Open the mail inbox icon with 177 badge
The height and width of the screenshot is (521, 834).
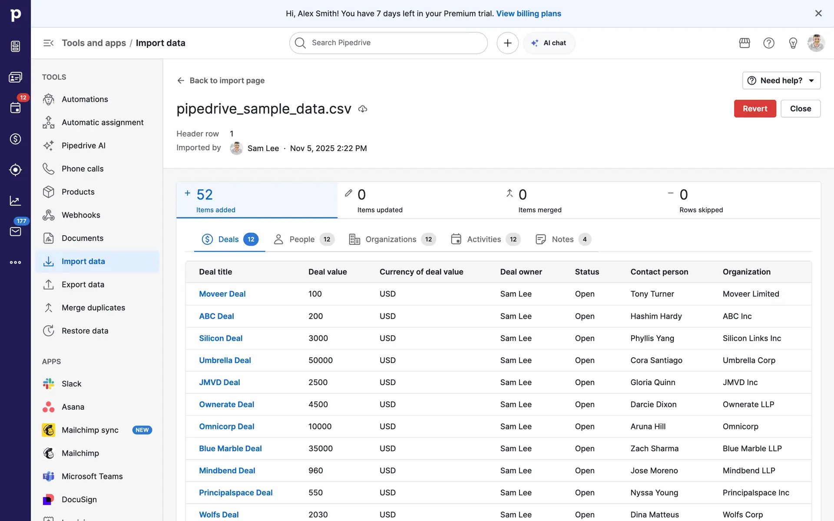(15, 231)
